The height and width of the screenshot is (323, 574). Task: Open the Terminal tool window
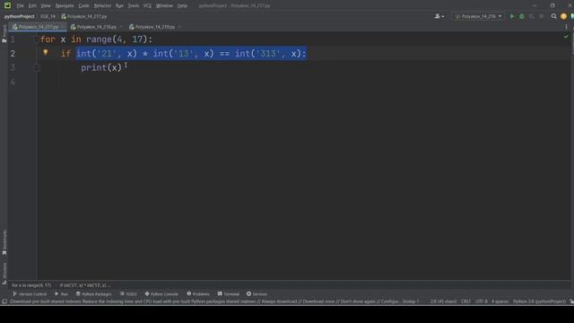pyautogui.click(x=229, y=294)
